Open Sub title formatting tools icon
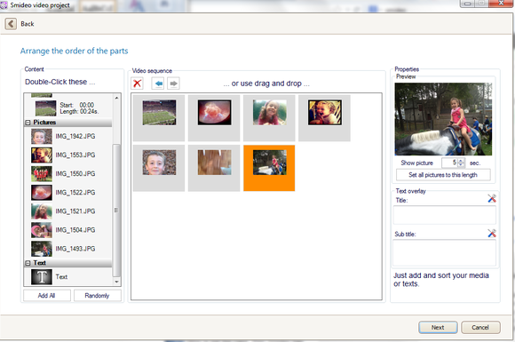This screenshot has width=515, height=342. point(492,233)
